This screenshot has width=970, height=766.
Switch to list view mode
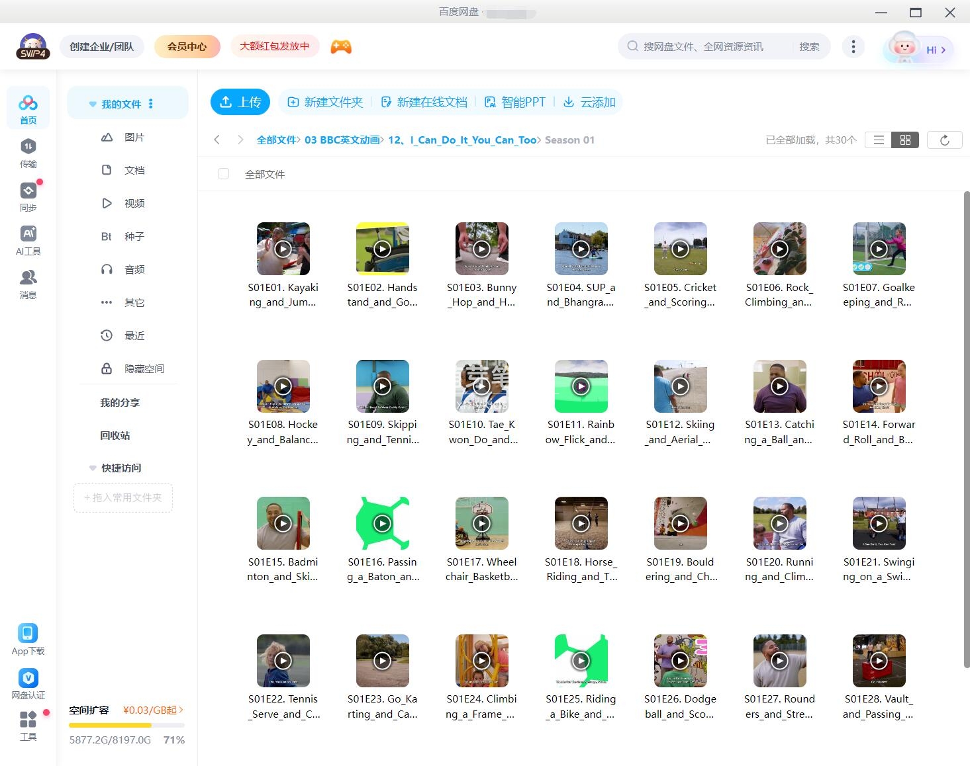coord(878,140)
